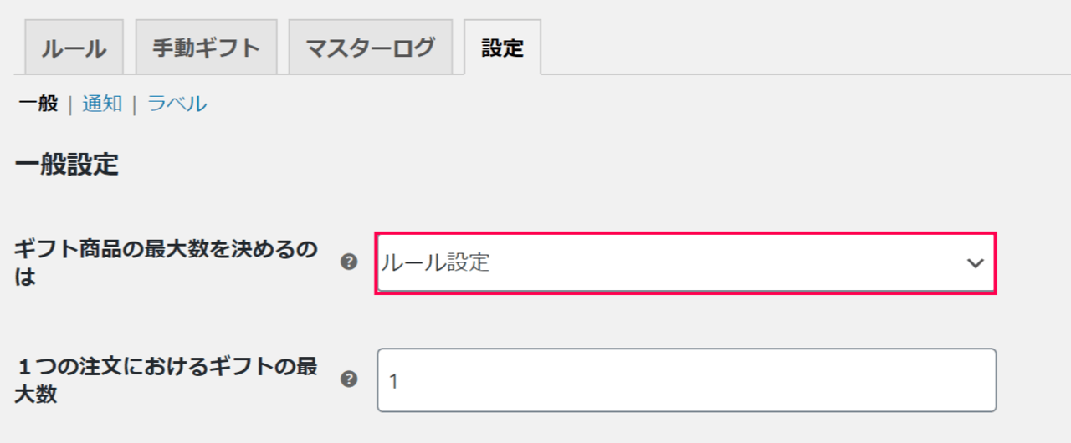Open the 手動ギフト tab
Screen dimensions: 1071x443
tap(206, 48)
